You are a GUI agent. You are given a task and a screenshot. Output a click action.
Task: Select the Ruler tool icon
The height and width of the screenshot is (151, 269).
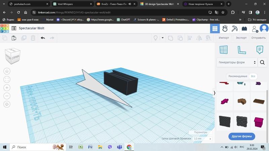[x=242, y=50]
